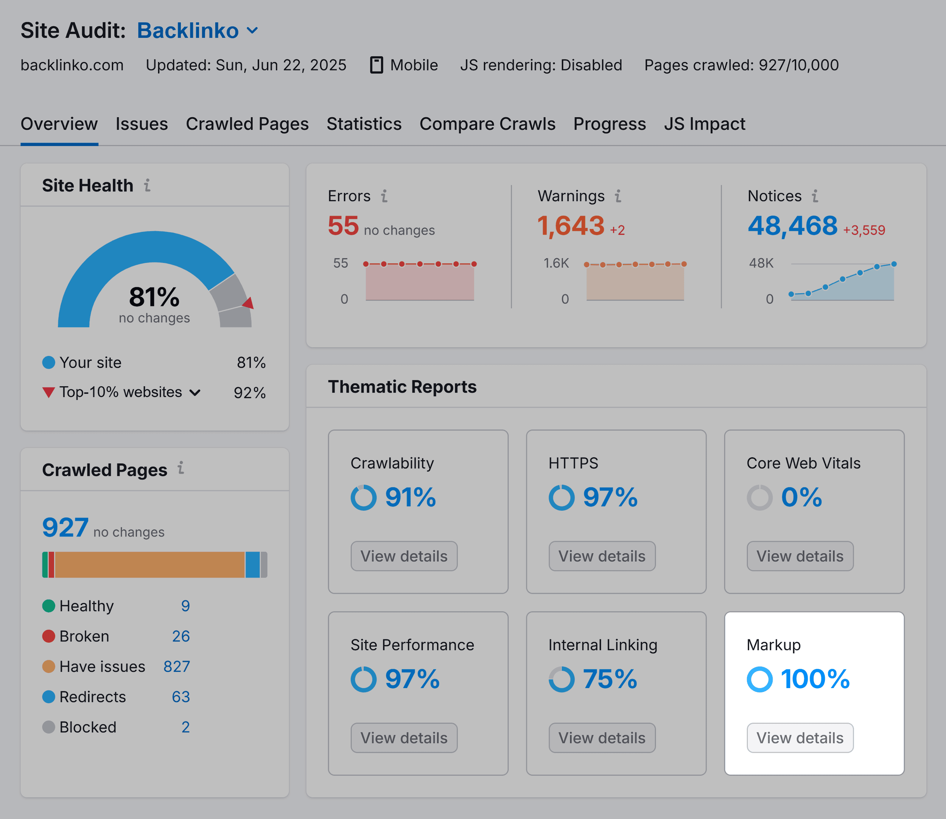Image resolution: width=946 pixels, height=819 pixels.
Task: Click the 927 crawled pages total
Action: 65,527
